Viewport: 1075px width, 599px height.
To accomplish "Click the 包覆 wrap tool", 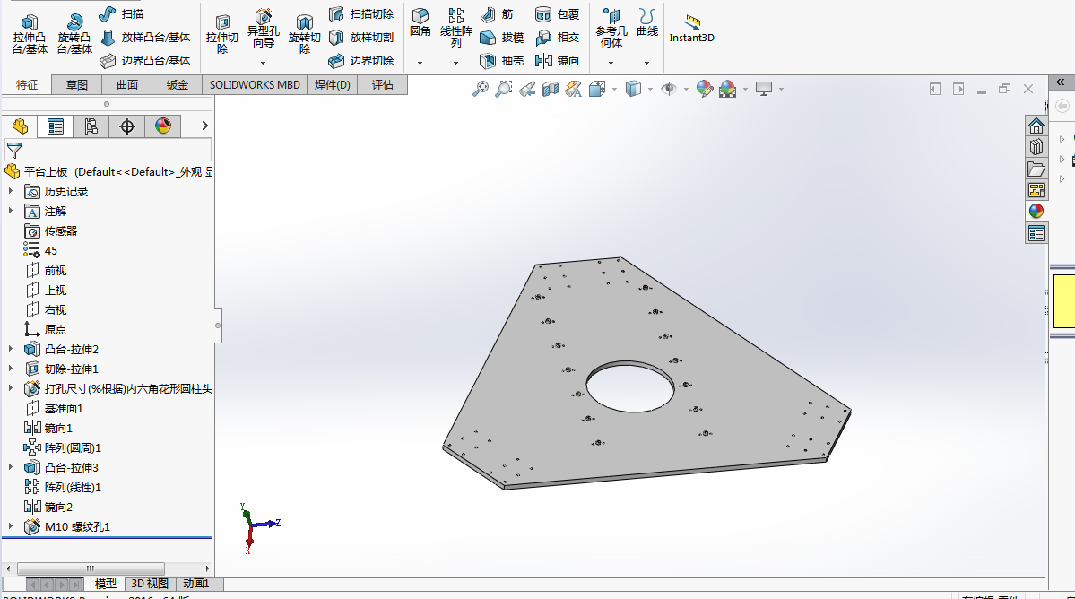I will tap(557, 13).
